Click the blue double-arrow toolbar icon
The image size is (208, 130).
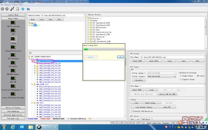coord(23,9)
